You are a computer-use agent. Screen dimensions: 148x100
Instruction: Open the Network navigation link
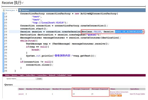[x=52, y=75]
